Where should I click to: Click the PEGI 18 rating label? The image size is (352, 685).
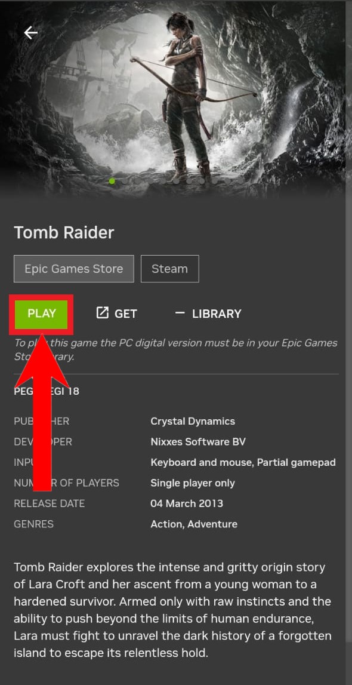(47, 391)
